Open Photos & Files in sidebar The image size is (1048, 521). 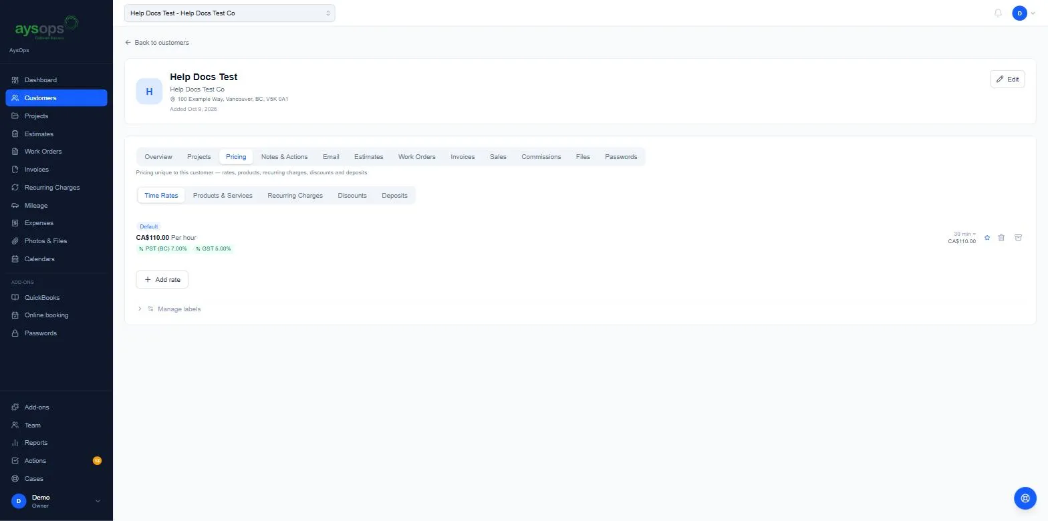(56, 241)
